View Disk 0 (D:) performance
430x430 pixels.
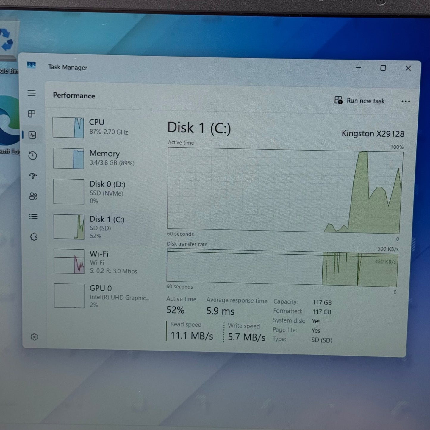coord(101,192)
